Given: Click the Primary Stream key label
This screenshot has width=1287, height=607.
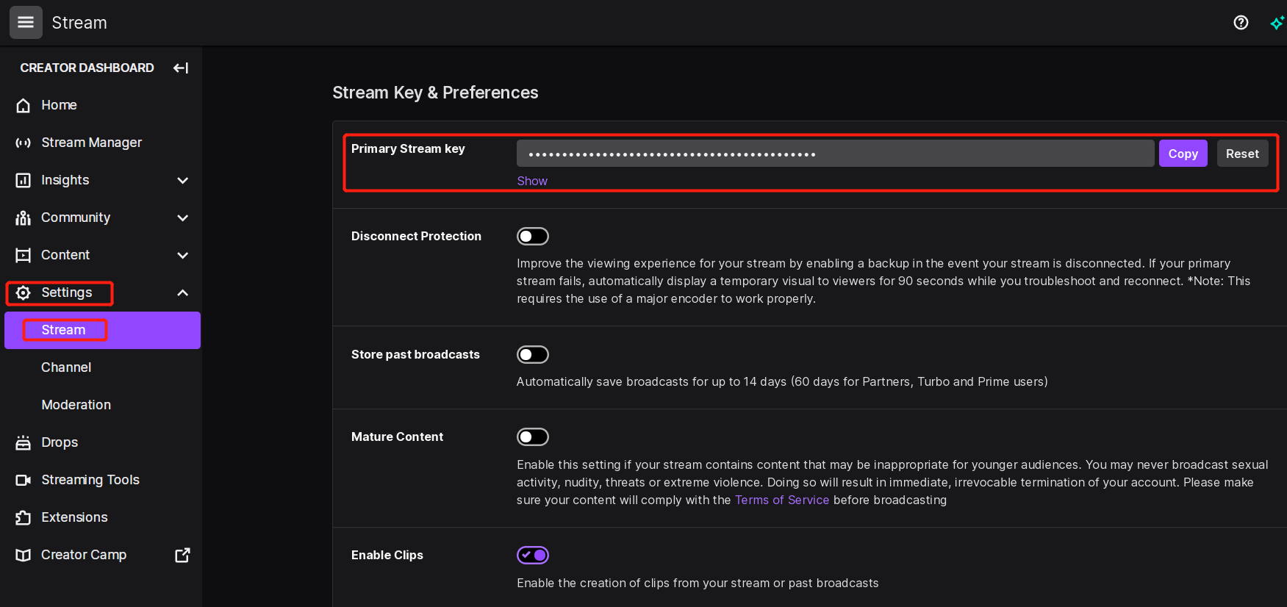Looking at the screenshot, I should (x=408, y=148).
